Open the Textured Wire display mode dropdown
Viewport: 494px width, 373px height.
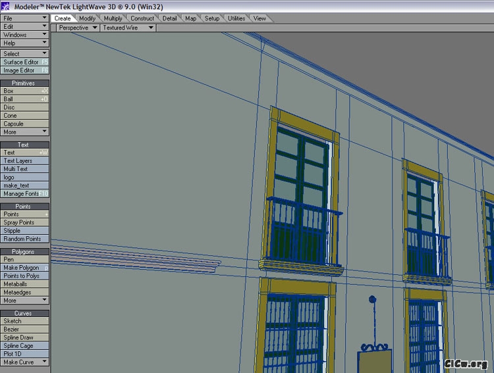[x=128, y=28]
